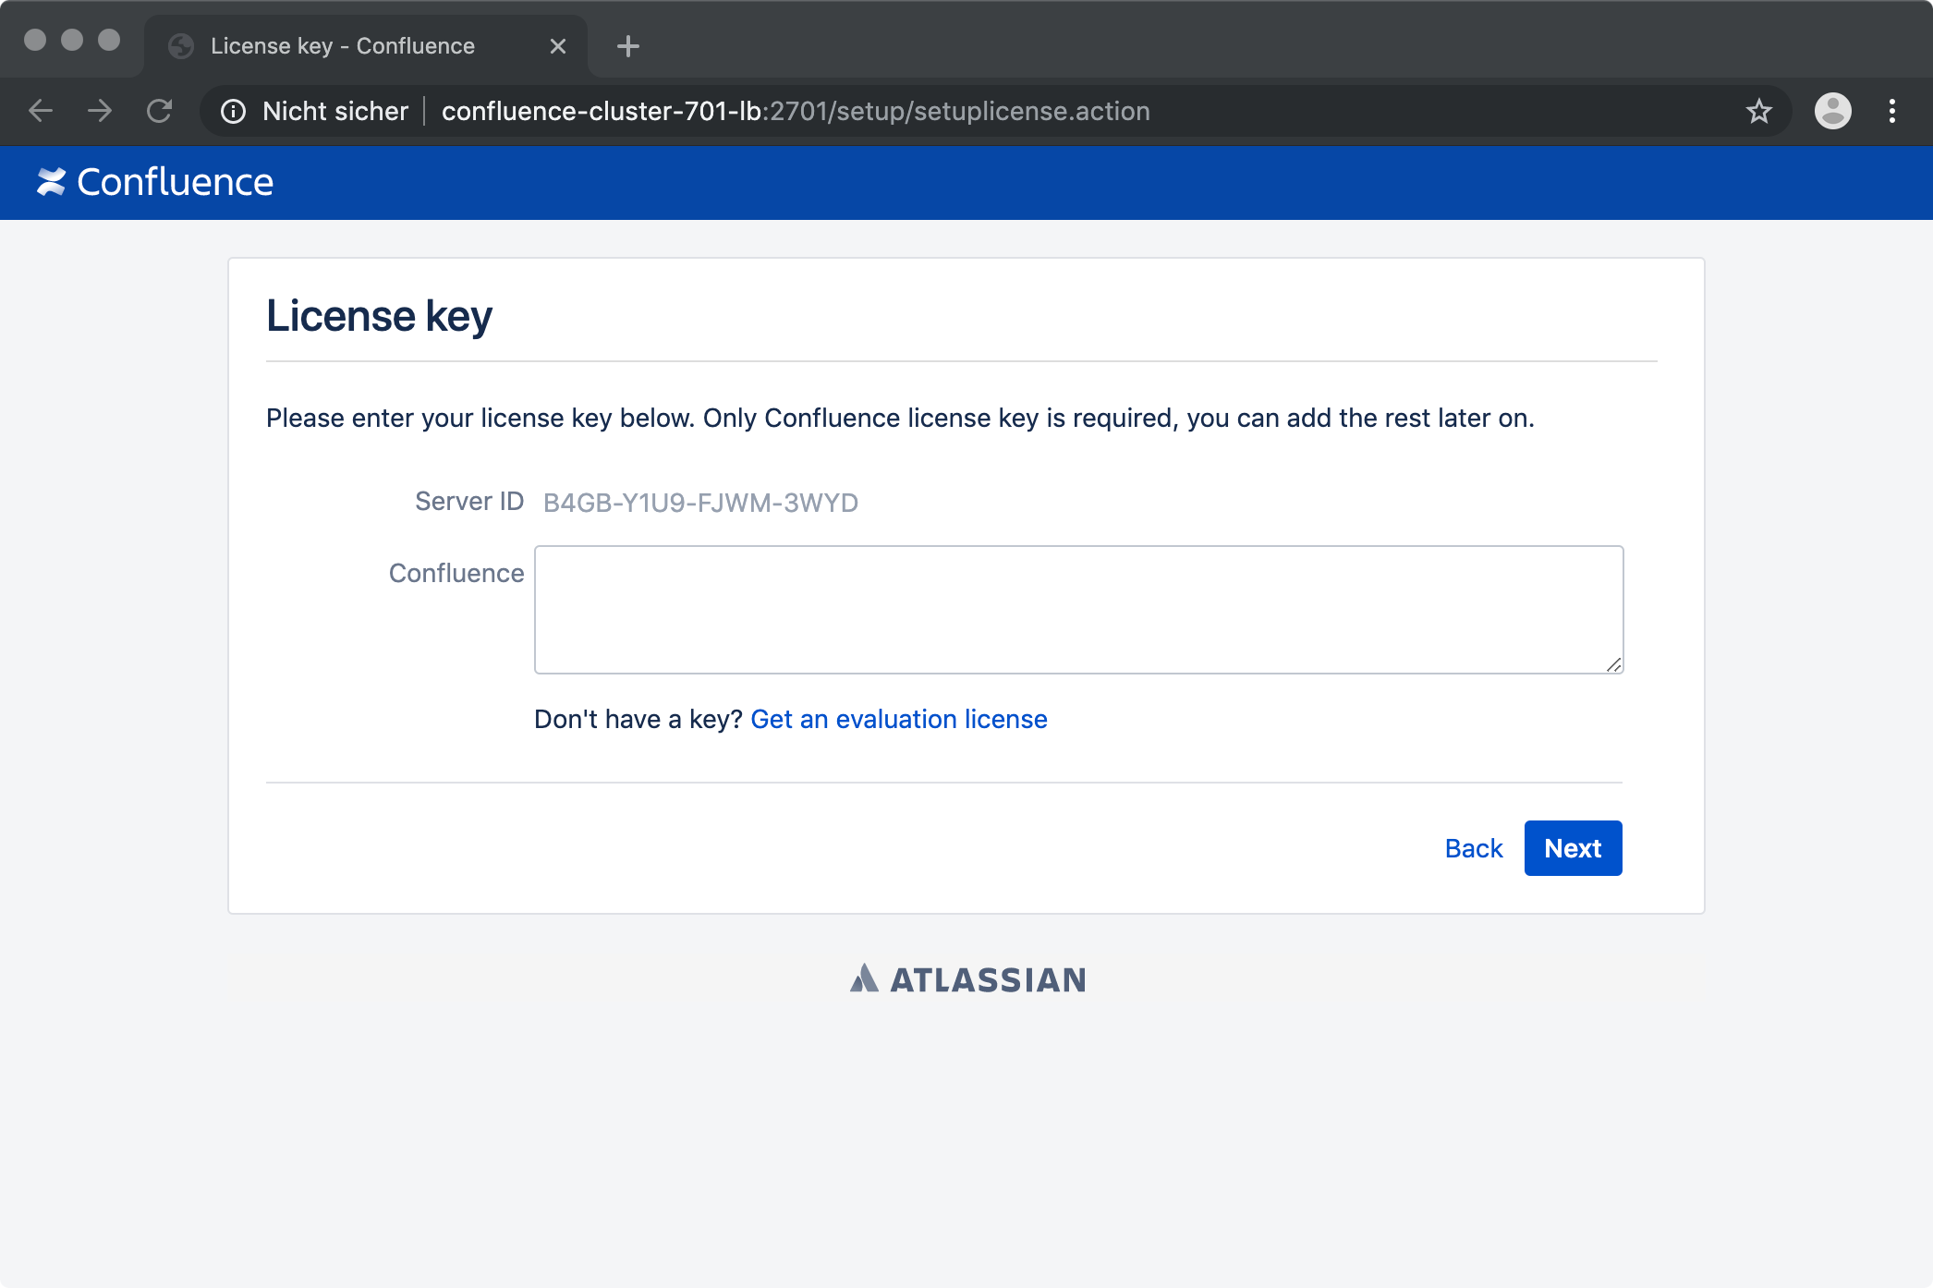Click the browser forward arrow
Screen dimensions: 1933x1288
pos(100,111)
